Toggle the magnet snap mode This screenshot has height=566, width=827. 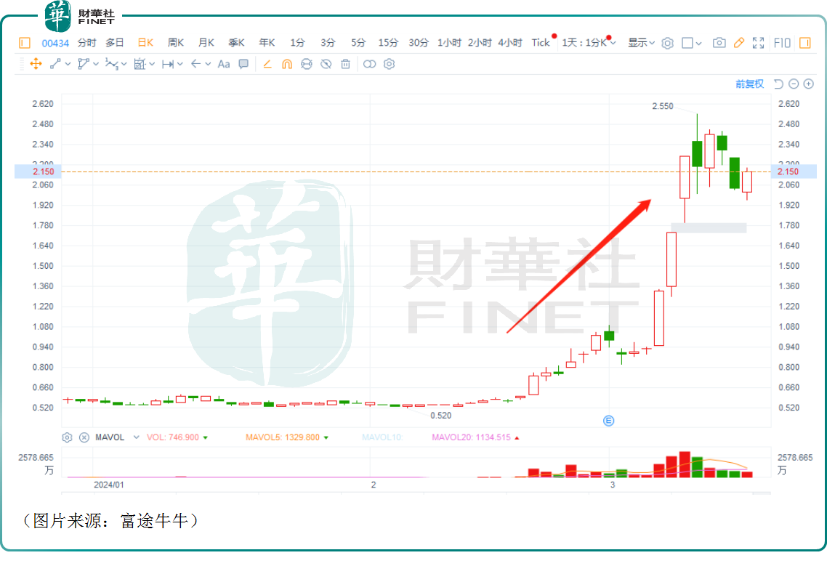(287, 64)
